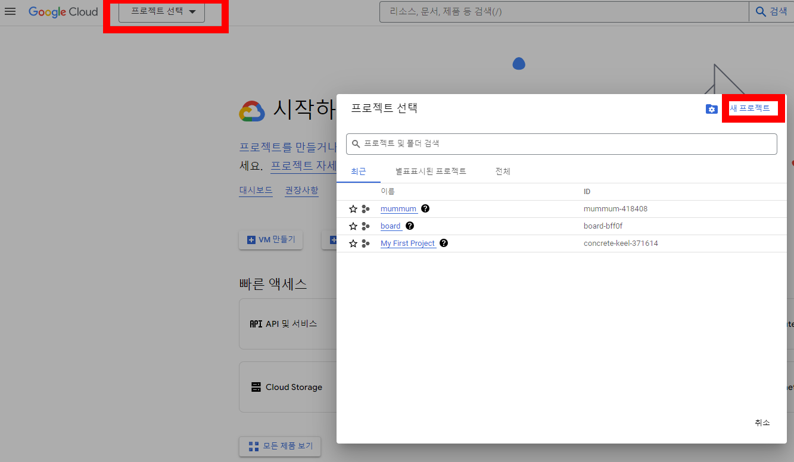Star the board project
This screenshot has height=462, width=794.
click(353, 226)
